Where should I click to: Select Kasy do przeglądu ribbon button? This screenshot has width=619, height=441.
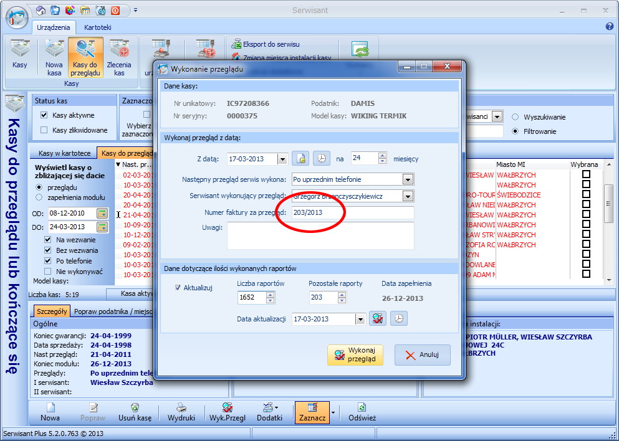coord(85,57)
